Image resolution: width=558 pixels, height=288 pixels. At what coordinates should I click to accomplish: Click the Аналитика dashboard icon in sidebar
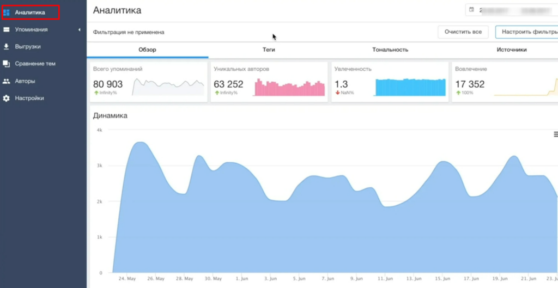pos(7,13)
